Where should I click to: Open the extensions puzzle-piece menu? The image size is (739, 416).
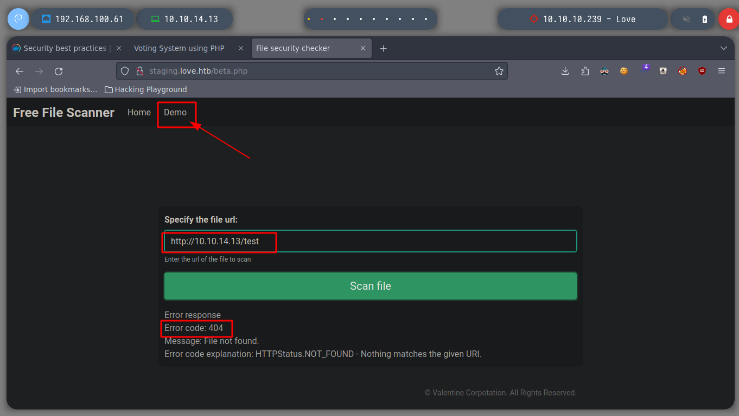[x=585, y=71]
